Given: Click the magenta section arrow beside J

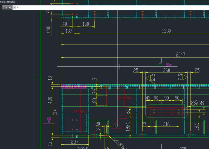Looking at the screenshot, I should (x=169, y=65).
